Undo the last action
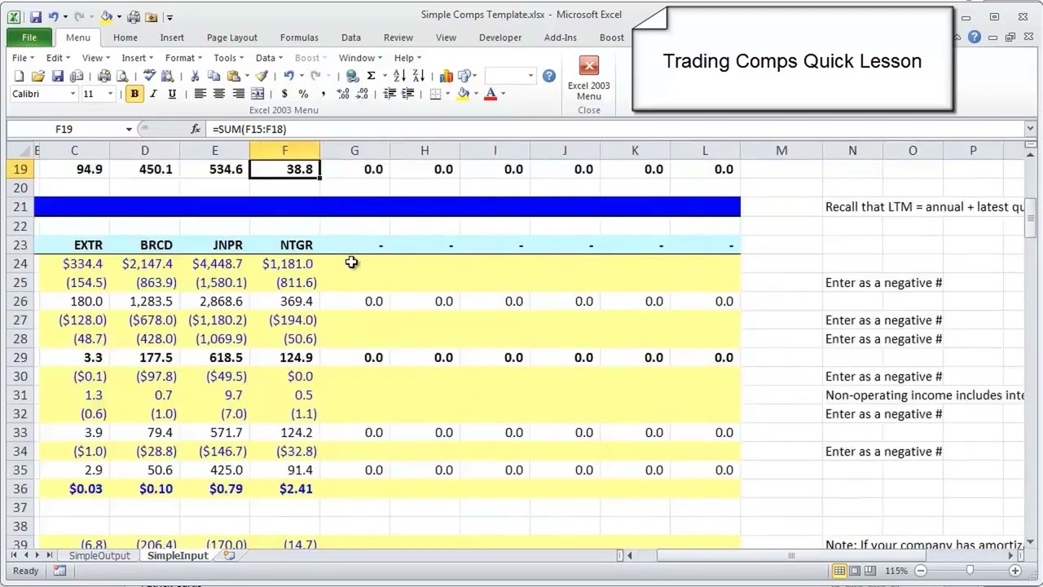Screen dimensions: 1043x587 288,76
